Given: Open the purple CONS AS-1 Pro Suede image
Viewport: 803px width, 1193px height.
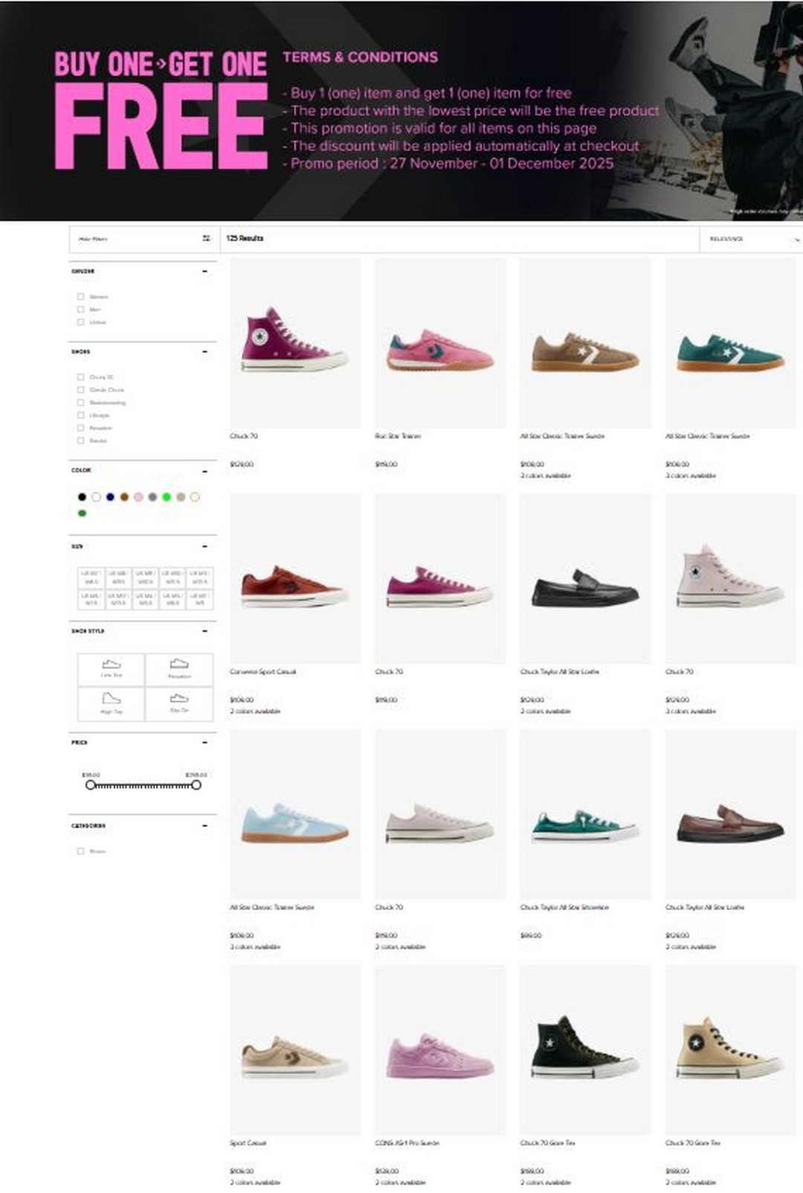Looking at the screenshot, I should (440, 1049).
